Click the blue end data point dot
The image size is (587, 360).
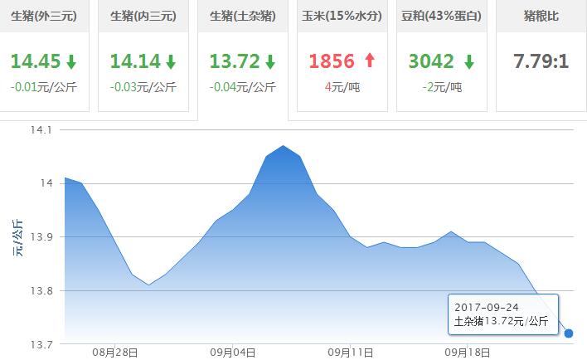569,333
